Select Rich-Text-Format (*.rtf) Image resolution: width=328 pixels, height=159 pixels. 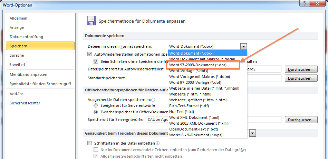pyautogui.click(x=208, y=106)
